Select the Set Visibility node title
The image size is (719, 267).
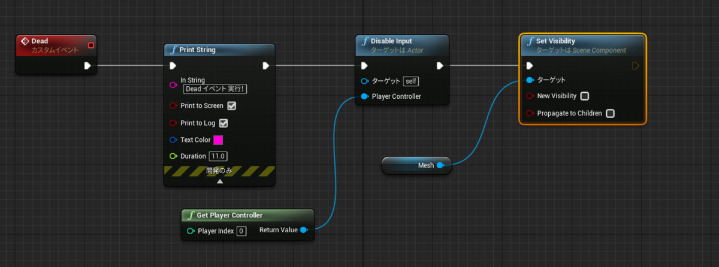555,41
